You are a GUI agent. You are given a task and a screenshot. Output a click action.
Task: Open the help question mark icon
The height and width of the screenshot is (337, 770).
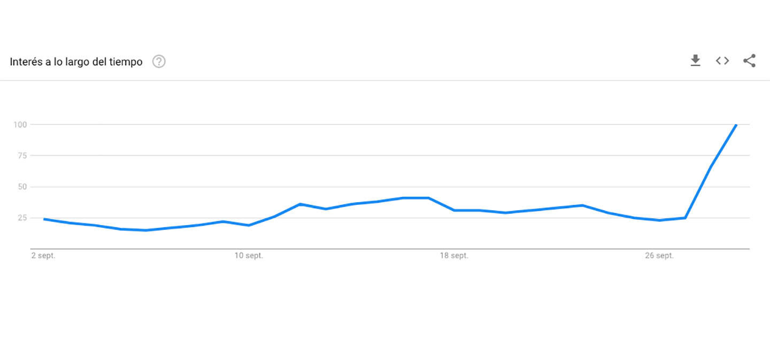point(159,62)
